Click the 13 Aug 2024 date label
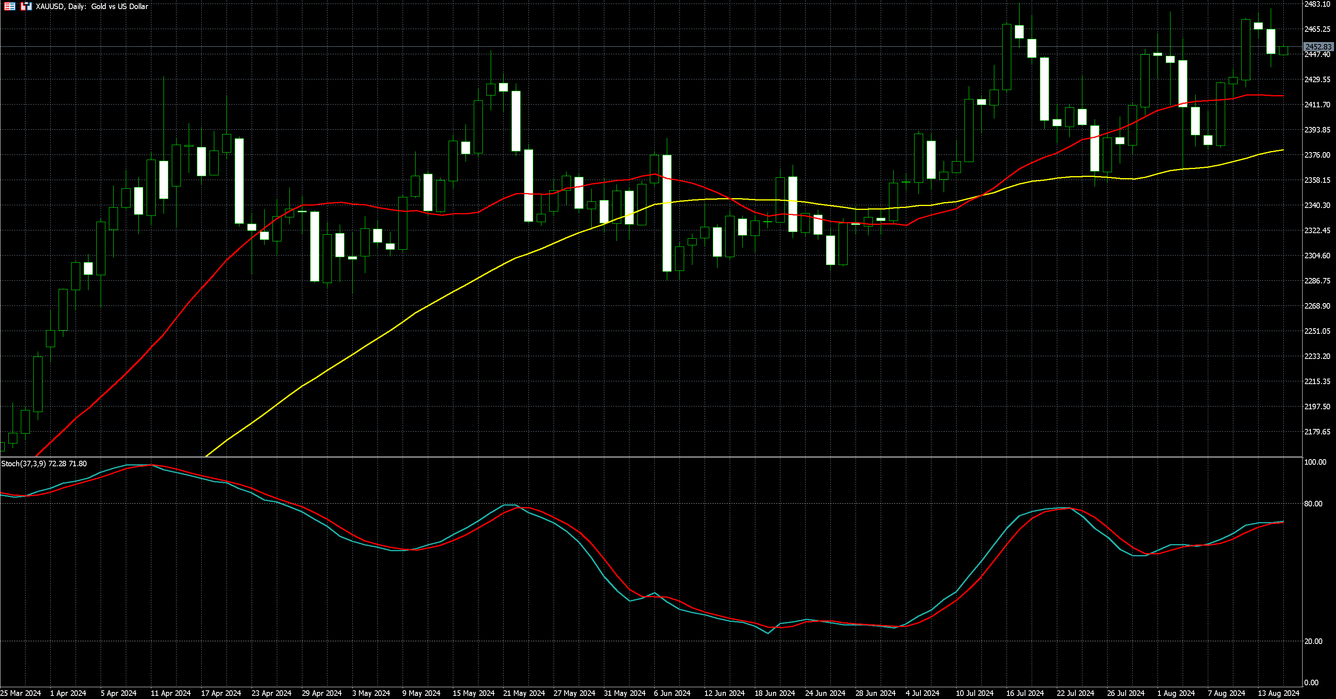 click(x=1279, y=693)
